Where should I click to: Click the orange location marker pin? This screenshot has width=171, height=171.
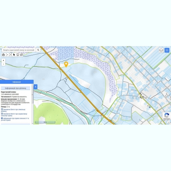[x=66, y=64]
